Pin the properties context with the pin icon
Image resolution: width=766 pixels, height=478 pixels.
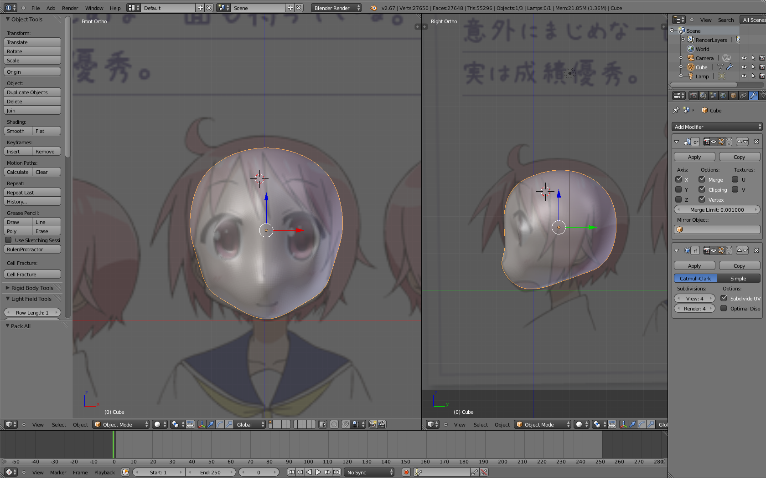click(x=676, y=110)
